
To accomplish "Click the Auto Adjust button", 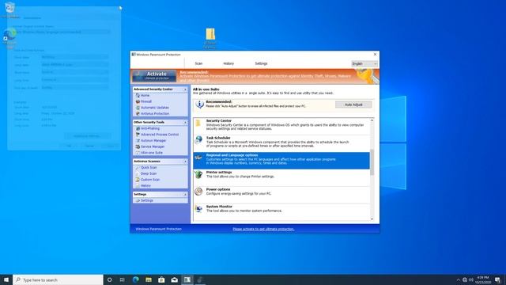I will point(353,104).
